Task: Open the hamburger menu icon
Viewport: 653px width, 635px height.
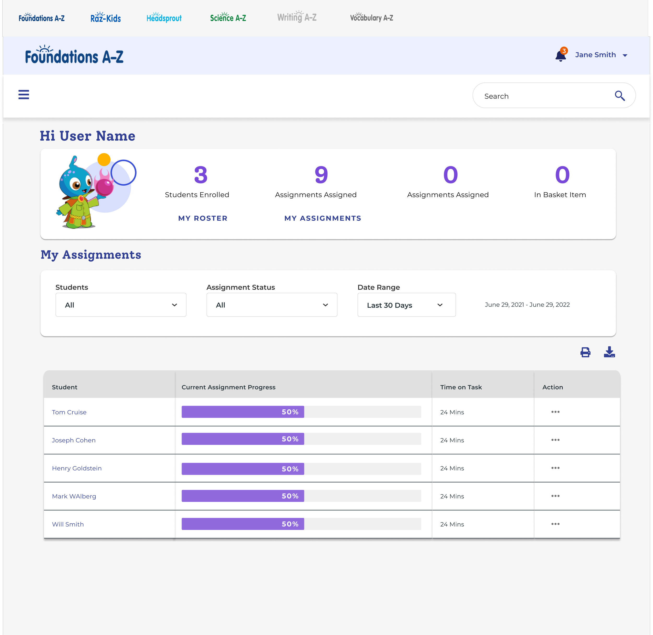Action: [x=24, y=95]
